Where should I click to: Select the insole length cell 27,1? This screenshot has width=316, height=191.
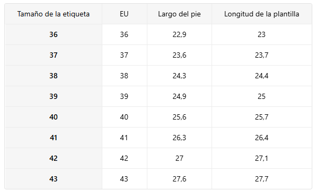[261, 158]
